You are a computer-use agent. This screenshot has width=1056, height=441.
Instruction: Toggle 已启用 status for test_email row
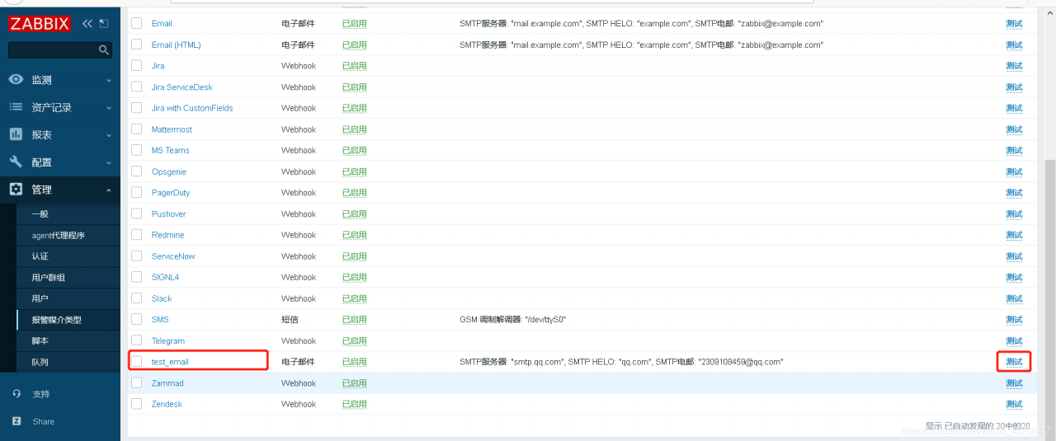pyautogui.click(x=355, y=362)
